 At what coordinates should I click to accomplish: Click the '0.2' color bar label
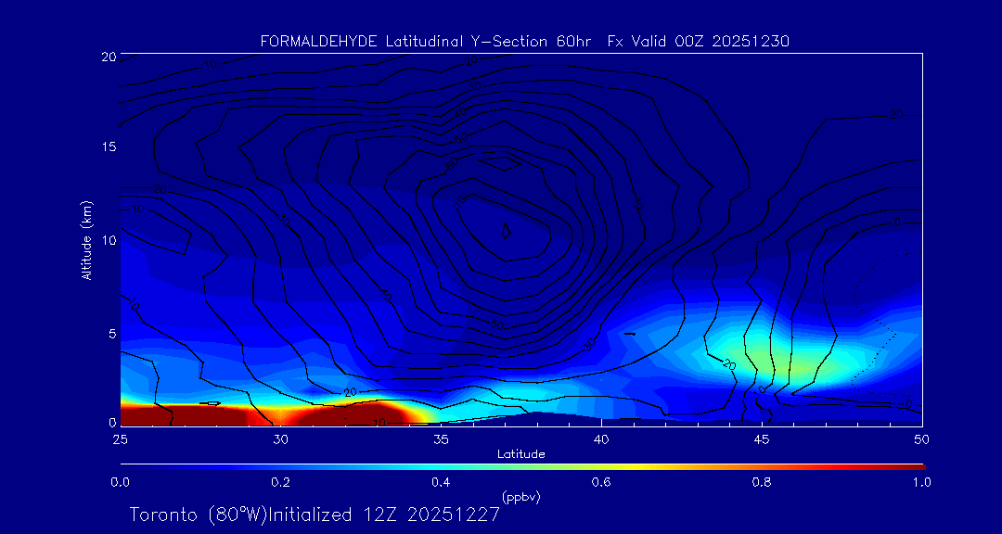[x=280, y=483]
